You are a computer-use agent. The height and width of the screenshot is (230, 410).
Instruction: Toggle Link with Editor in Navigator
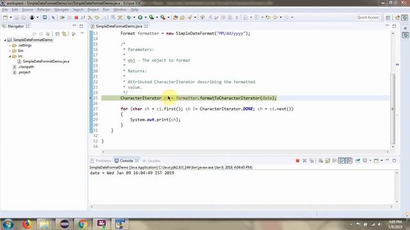[64, 34]
